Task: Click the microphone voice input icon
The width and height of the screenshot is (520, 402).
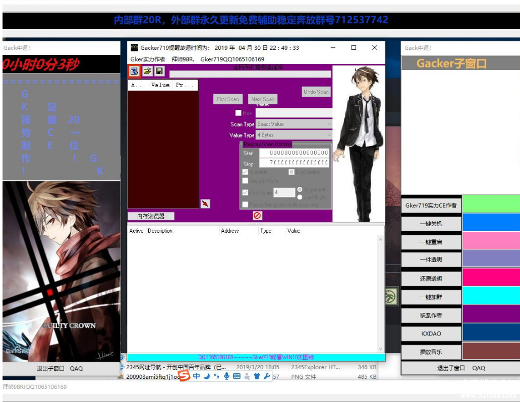Action: [x=226, y=376]
